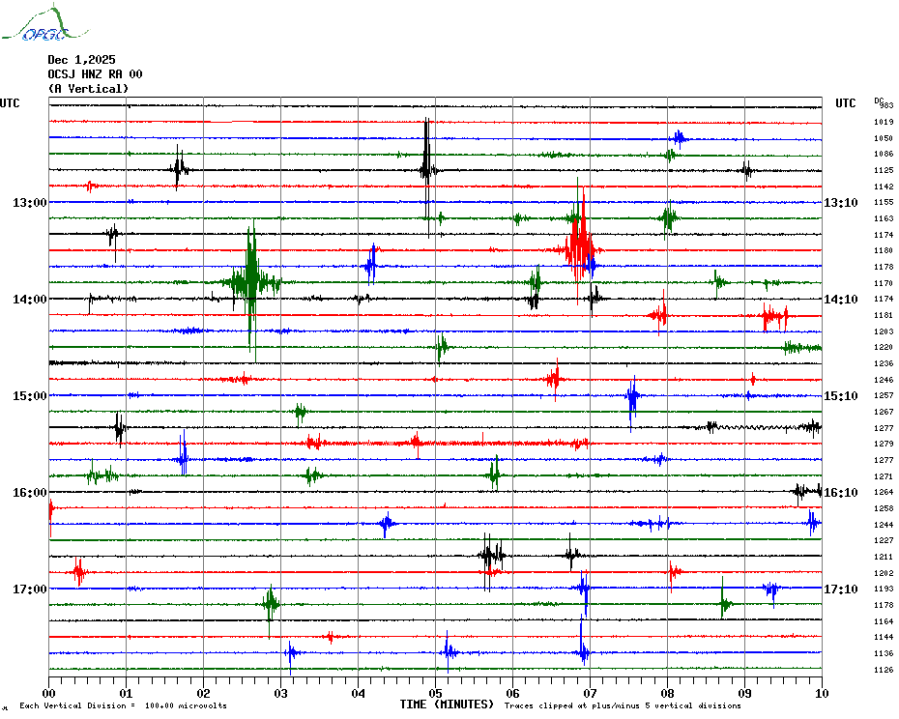The width and height of the screenshot is (899, 719).
Task: Click the TIME (MINUTES) axis title
Action: coord(447,705)
